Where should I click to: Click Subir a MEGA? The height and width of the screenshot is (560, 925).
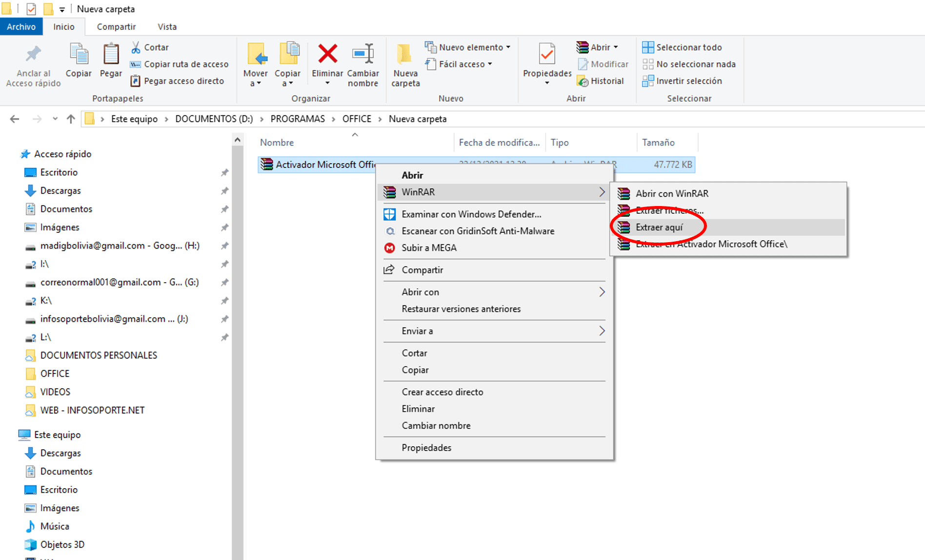pos(495,248)
